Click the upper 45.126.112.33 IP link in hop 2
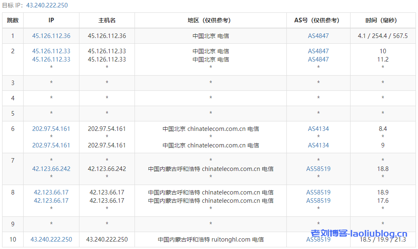The width and height of the screenshot is (418, 249). (x=51, y=51)
